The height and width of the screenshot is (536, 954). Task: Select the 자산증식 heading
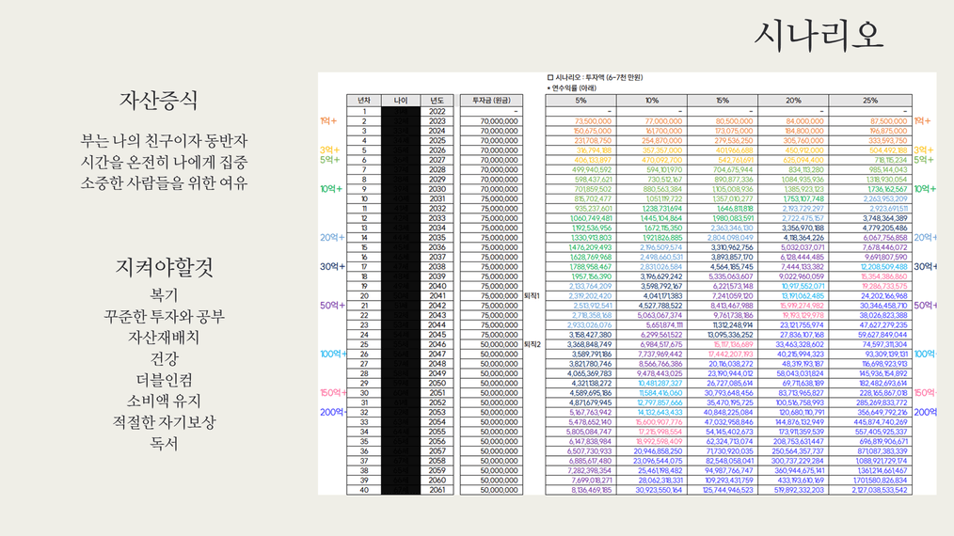(158, 101)
